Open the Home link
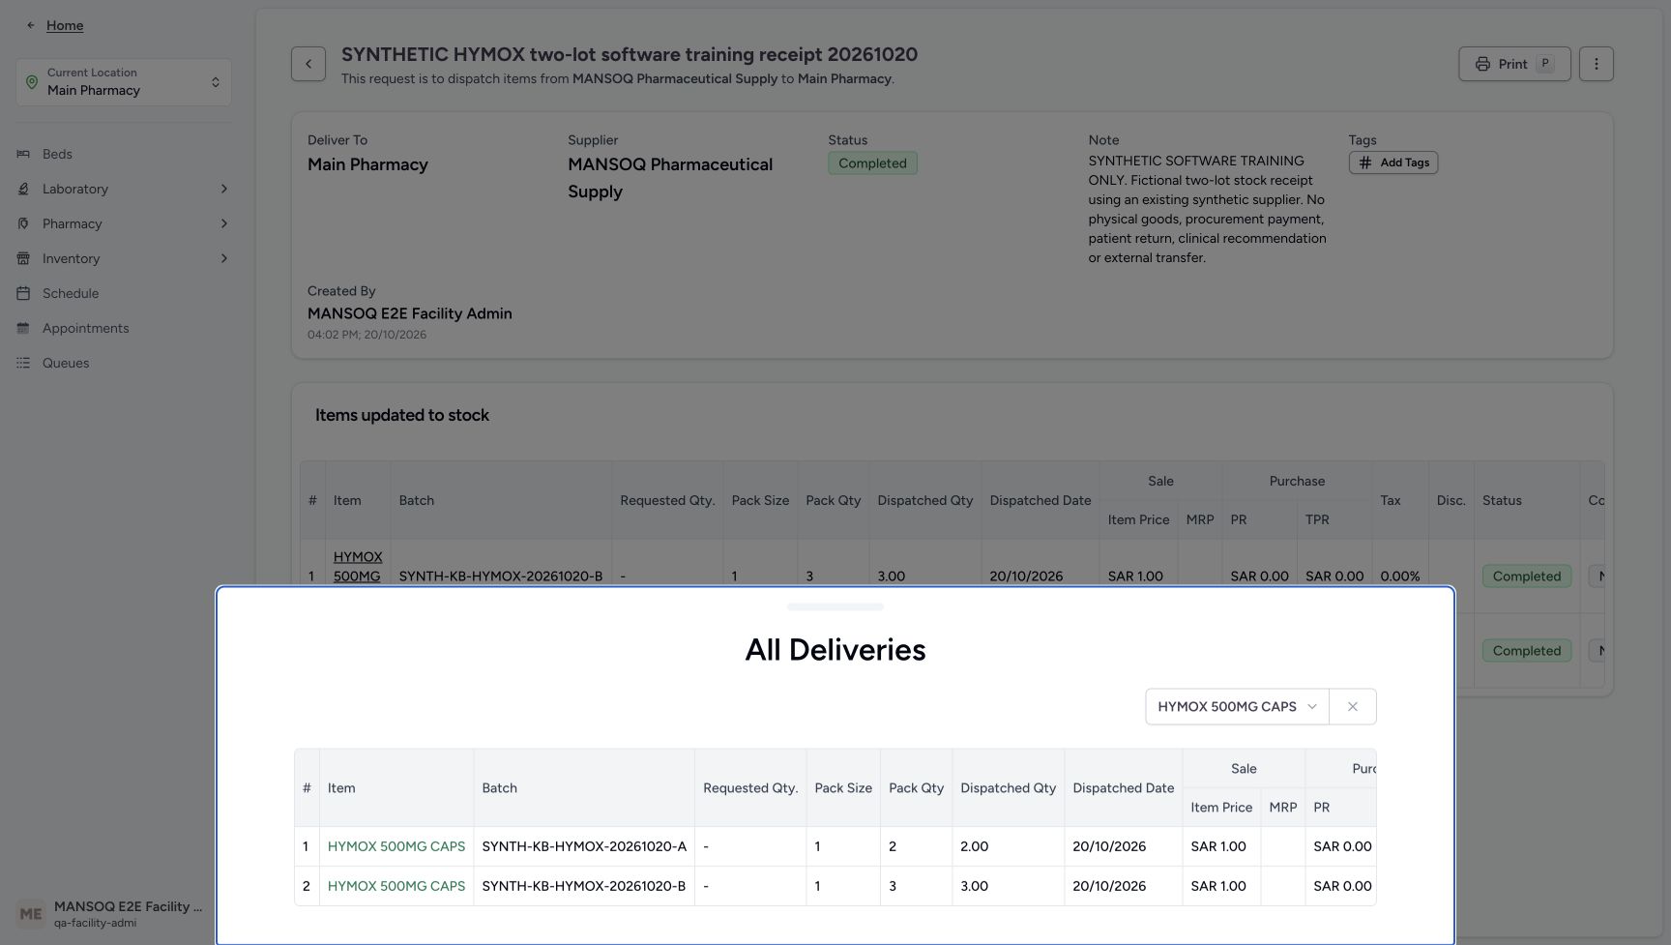 (x=65, y=25)
